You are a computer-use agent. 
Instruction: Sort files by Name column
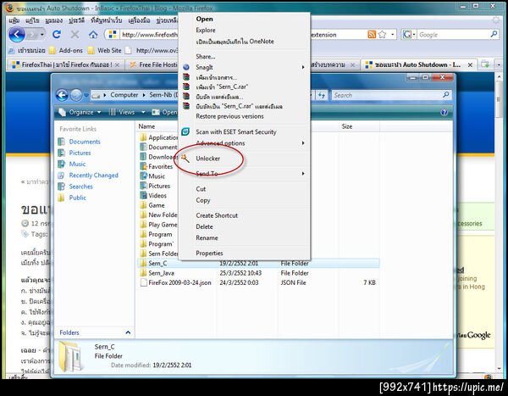pos(146,126)
